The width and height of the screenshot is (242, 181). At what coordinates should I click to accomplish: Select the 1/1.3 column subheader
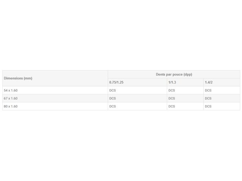(x=172, y=82)
